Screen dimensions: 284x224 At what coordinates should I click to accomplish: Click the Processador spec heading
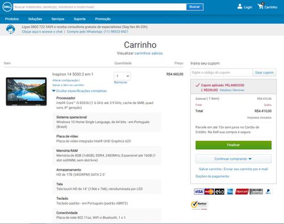click(x=66, y=98)
